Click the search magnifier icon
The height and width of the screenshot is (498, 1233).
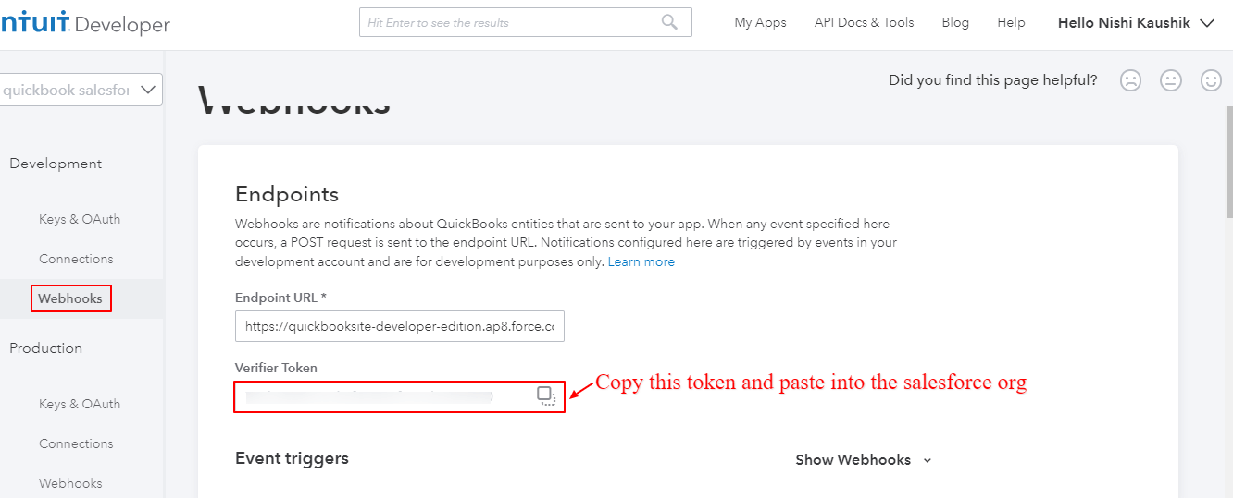(670, 22)
